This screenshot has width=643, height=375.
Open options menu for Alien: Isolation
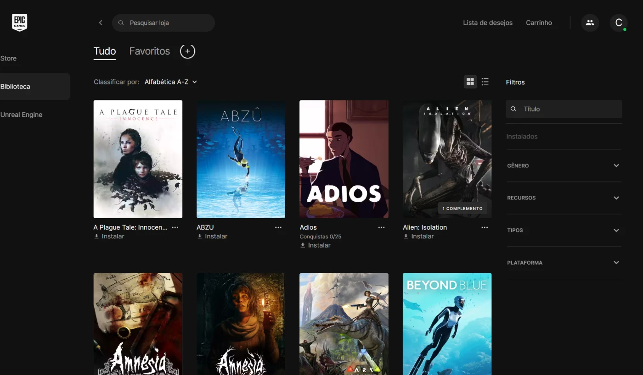point(485,227)
